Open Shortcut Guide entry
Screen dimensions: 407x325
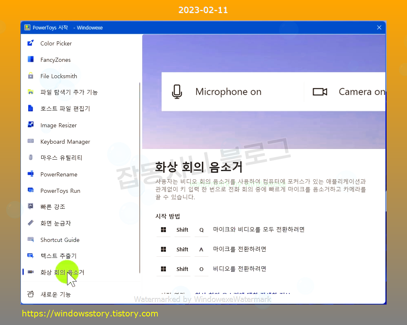click(81, 240)
